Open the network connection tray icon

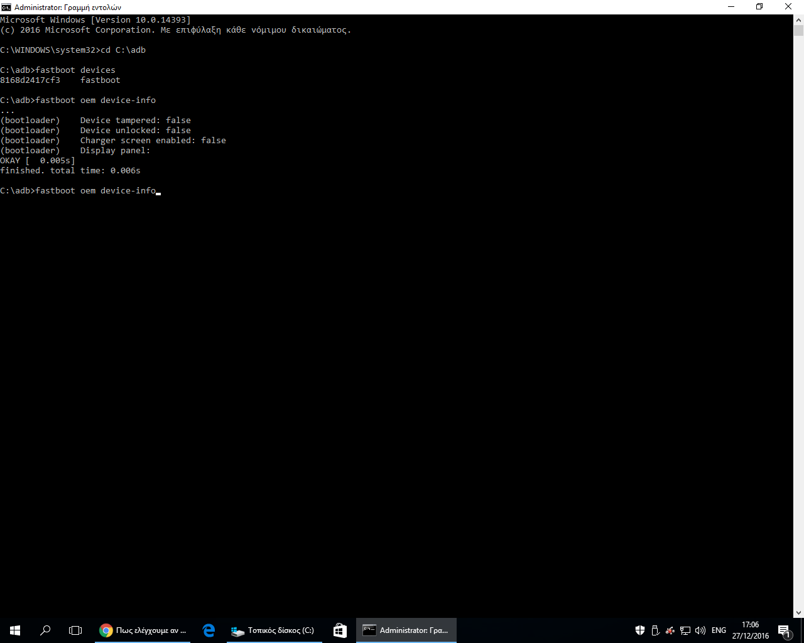pos(685,630)
